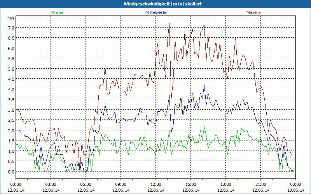This screenshot has height=194, width=311.
Task: Click the 15:00 time axis label
Action: [x=191, y=185]
